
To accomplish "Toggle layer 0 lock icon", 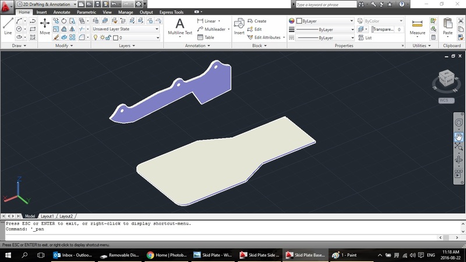I will (108, 38).
